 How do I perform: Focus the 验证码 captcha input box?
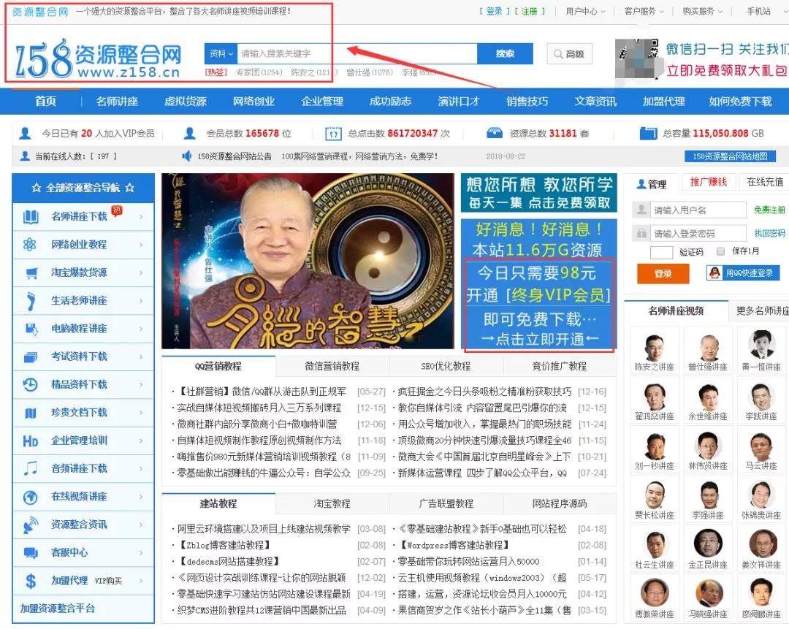pyautogui.click(x=661, y=251)
